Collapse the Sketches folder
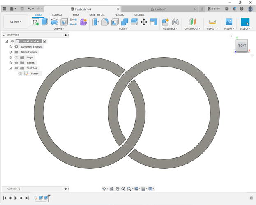 click(x=11, y=68)
